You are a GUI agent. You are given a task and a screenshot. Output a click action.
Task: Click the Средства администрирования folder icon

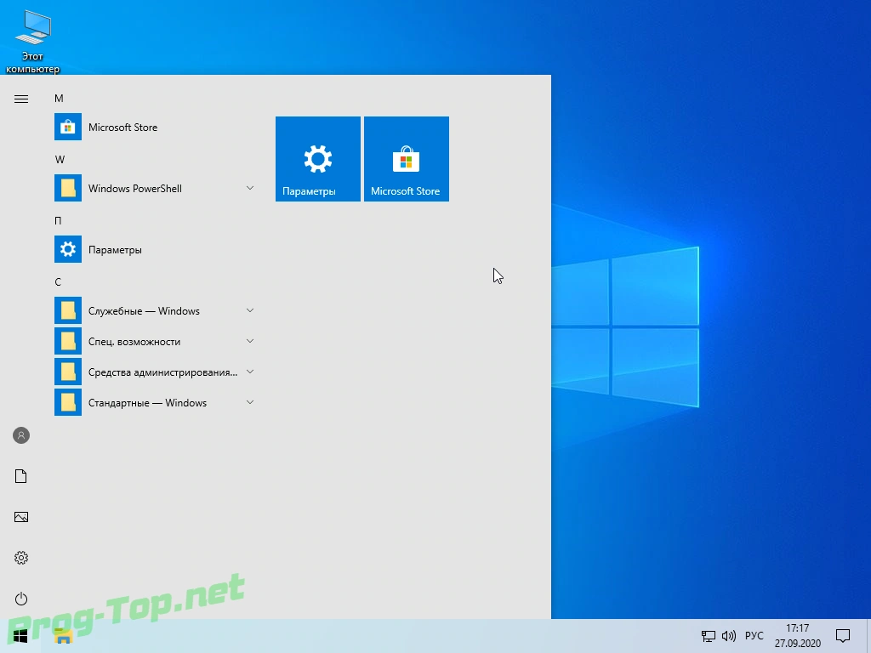[68, 372]
